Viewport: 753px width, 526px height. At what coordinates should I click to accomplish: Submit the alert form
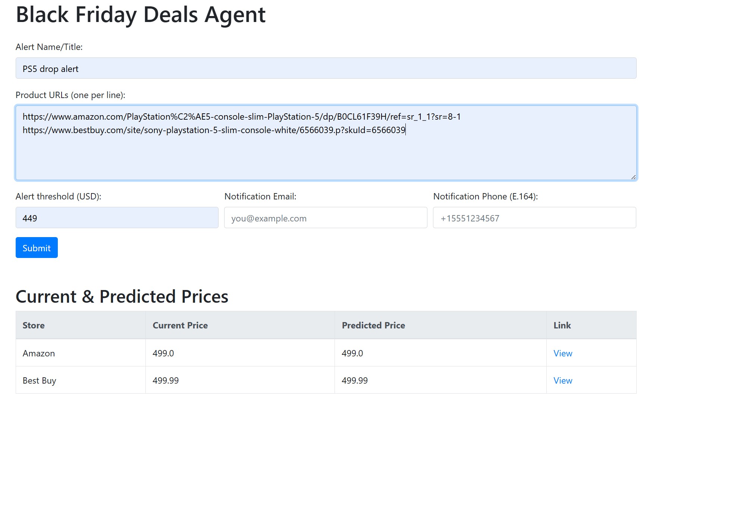pos(37,248)
